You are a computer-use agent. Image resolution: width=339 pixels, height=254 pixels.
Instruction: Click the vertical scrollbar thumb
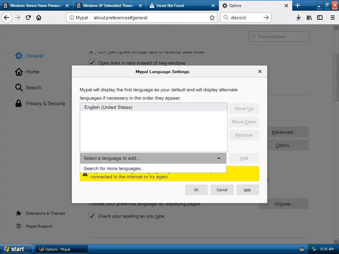coord(336,77)
